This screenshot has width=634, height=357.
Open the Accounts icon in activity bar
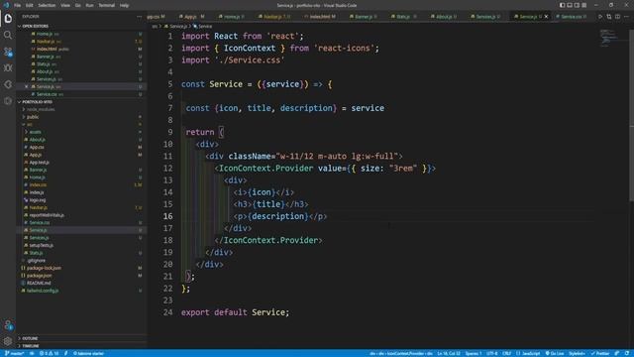pyautogui.click(x=8, y=324)
